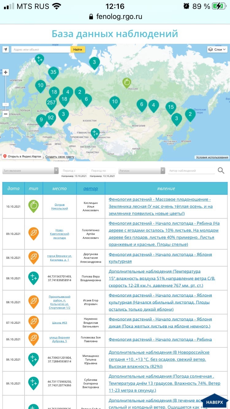The width and height of the screenshot is (230, 409).
Task: Tap the battery indicator in status bar
Action: pyautogui.click(x=219, y=6)
